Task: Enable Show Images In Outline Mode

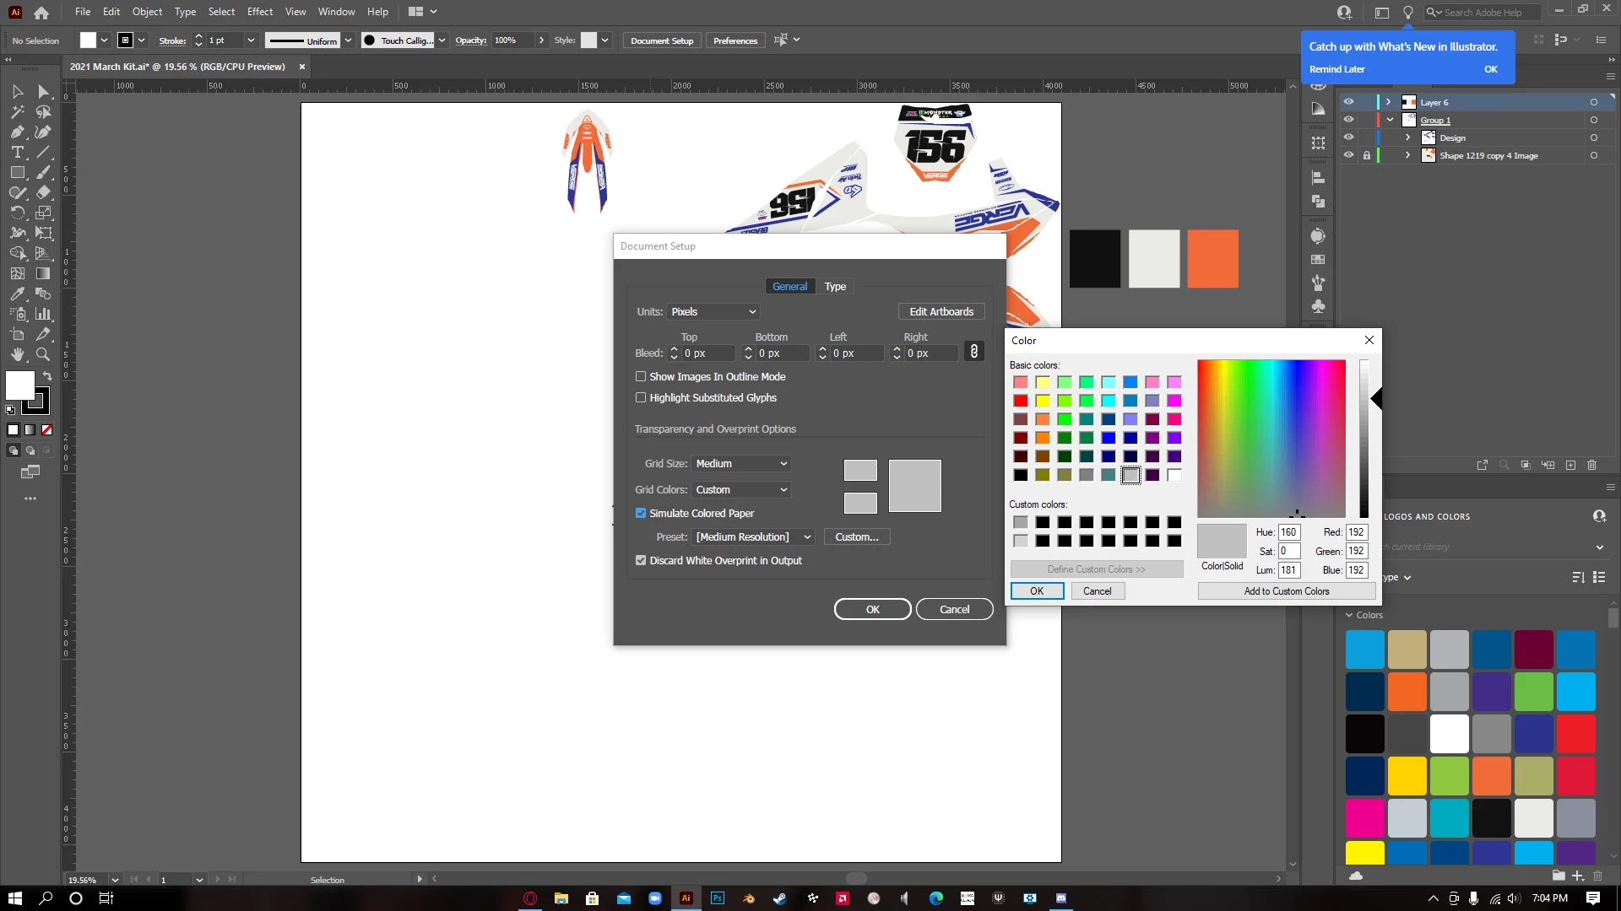Action: 641,376
